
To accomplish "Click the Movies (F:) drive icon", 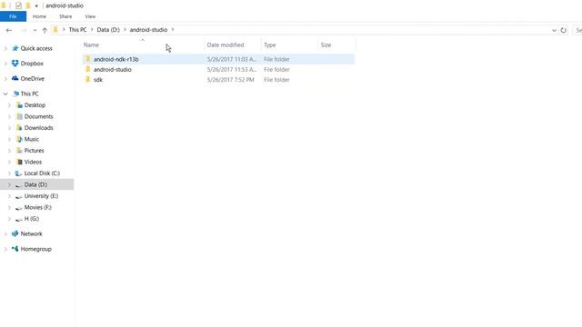I will pyautogui.click(x=18, y=208).
